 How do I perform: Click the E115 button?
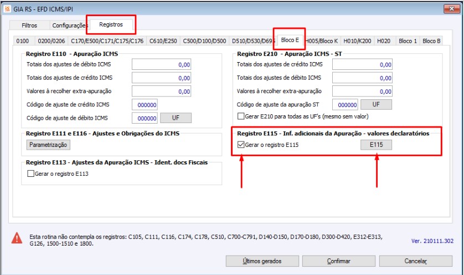click(x=376, y=145)
